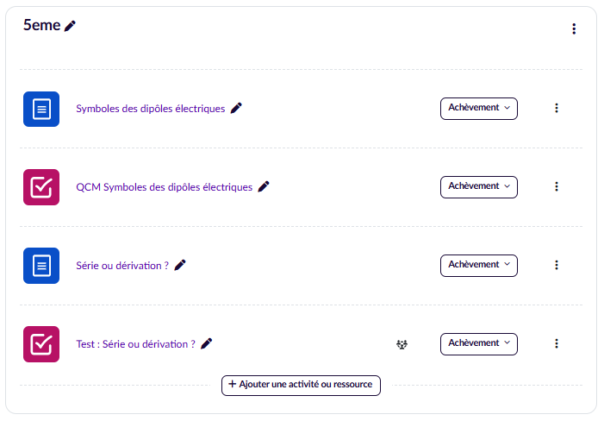This screenshot has height=421, width=604.
Task: Expand Achèvement dropdown on Test row
Action: click(x=478, y=343)
